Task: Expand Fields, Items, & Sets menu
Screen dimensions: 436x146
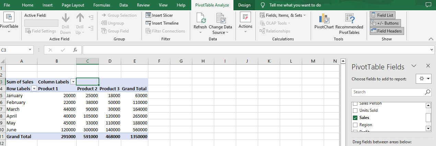Action: [283, 15]
